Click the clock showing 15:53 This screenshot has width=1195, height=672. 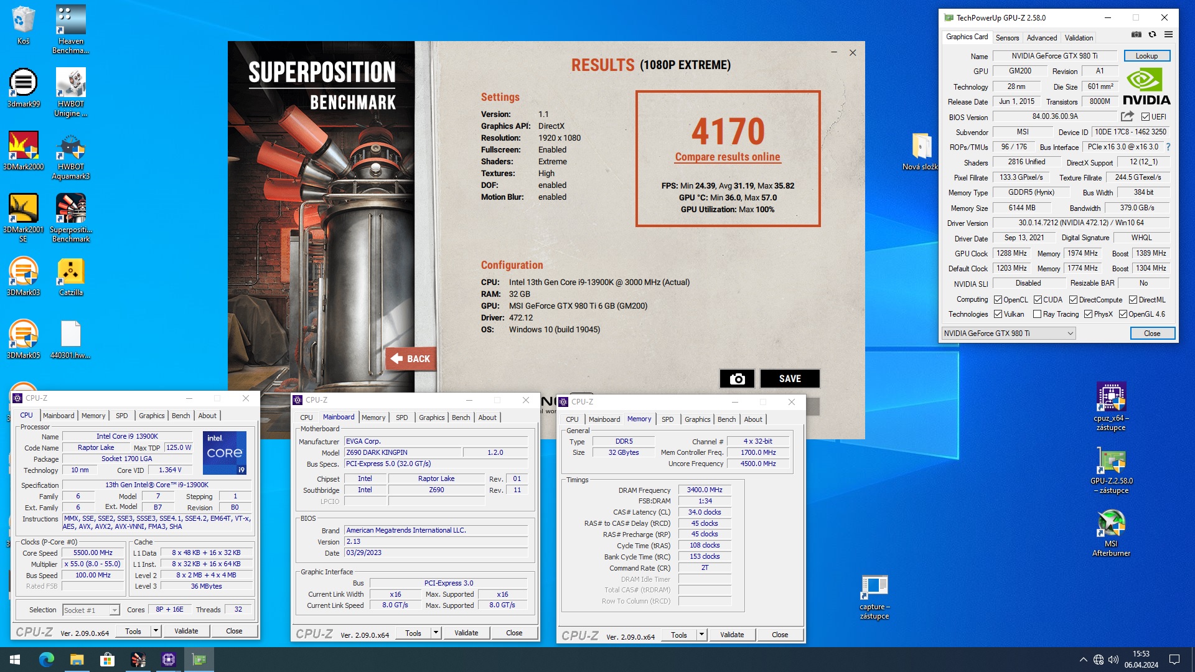point(1141,654)
